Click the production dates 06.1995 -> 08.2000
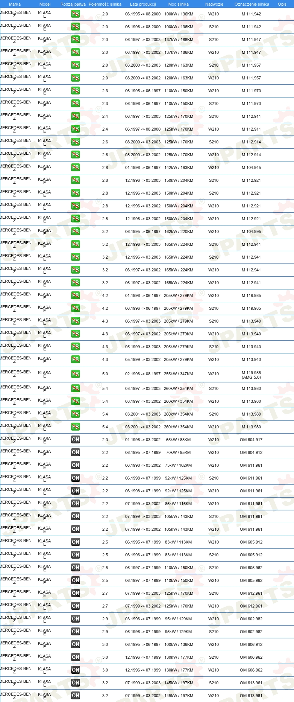This screenshot has width=294, height=702. coord(143,14)
